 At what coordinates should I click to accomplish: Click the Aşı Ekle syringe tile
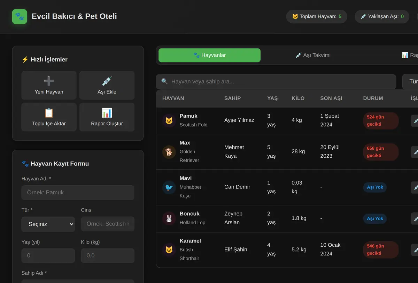107,85
